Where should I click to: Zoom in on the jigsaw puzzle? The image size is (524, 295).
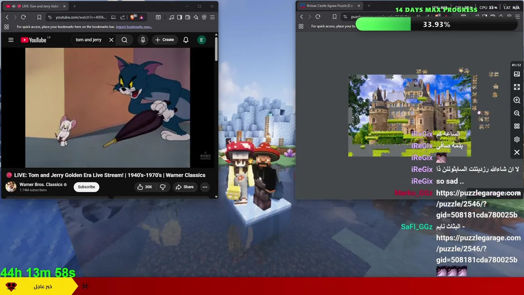pos(517,100)
